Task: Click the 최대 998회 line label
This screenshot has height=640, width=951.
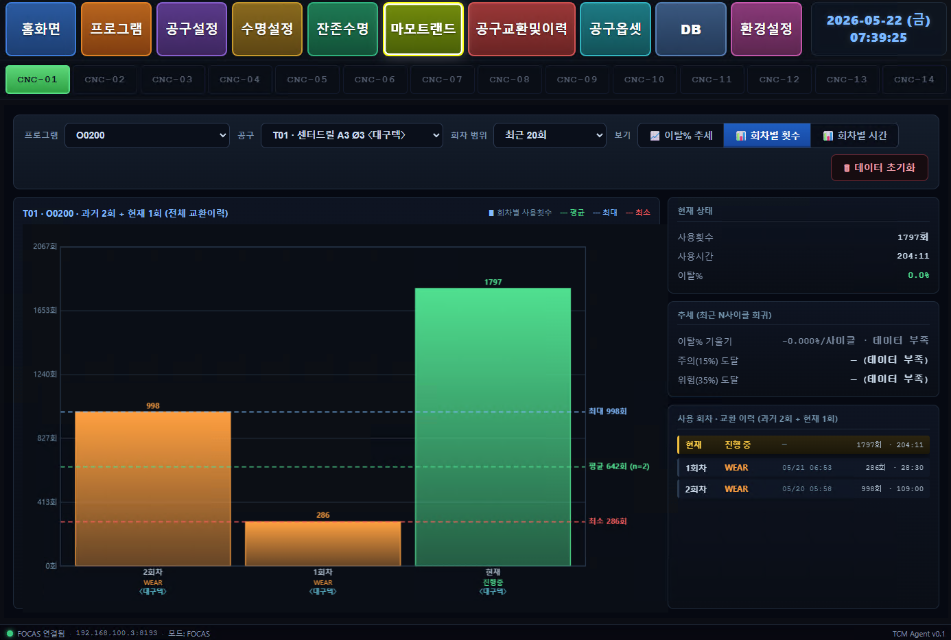Action: pos(608,412)
